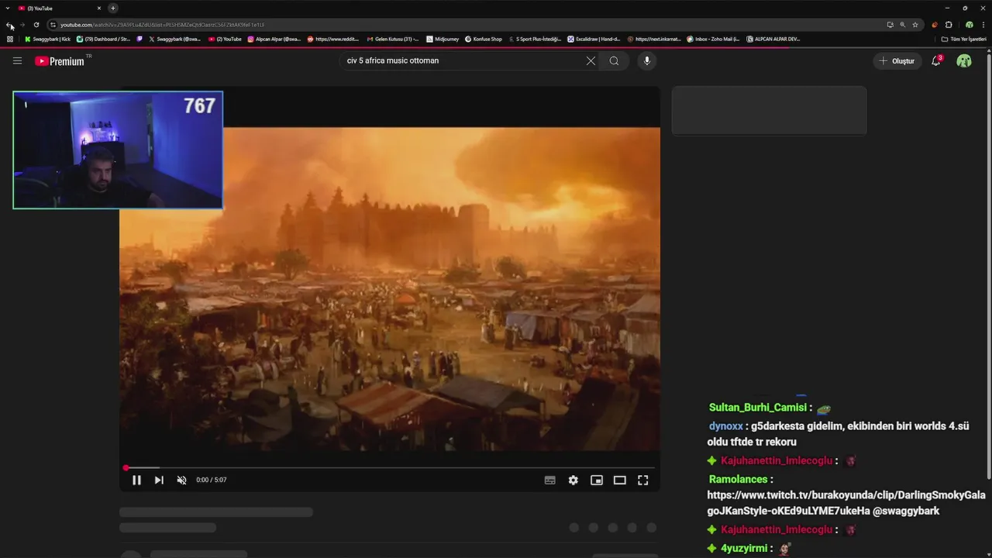Open the Chrome extensions puzzle icon
The height and width of the screenshot is (558, 992).
click(x=949, y=25)
